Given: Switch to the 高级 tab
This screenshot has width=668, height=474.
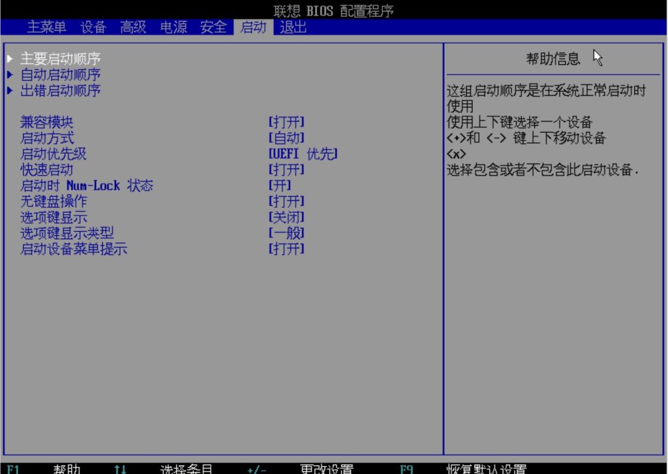Looking at the screenshot, I should point(133,27).
